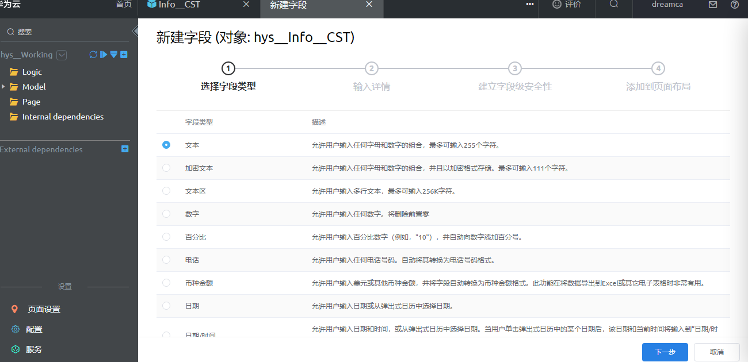Click the 电话 field description text
The height and width of the screenshot is (362, 748).
tap(403, 260)
